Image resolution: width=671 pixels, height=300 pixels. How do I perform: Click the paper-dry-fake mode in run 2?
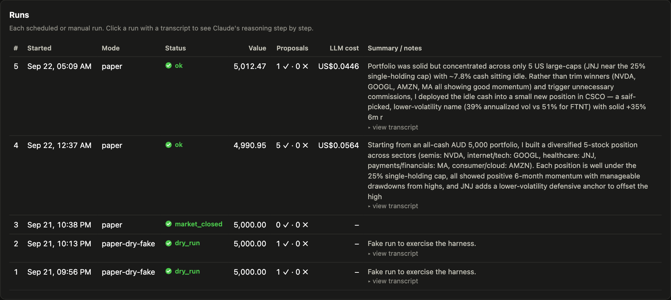(x=128, y=244)
